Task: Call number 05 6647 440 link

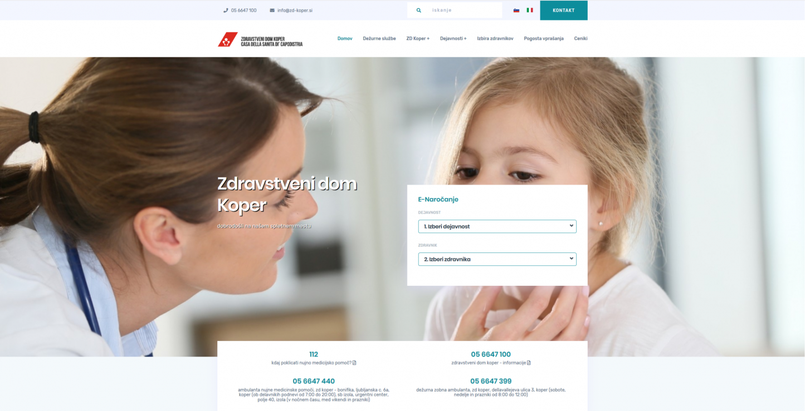Action: 314,381
